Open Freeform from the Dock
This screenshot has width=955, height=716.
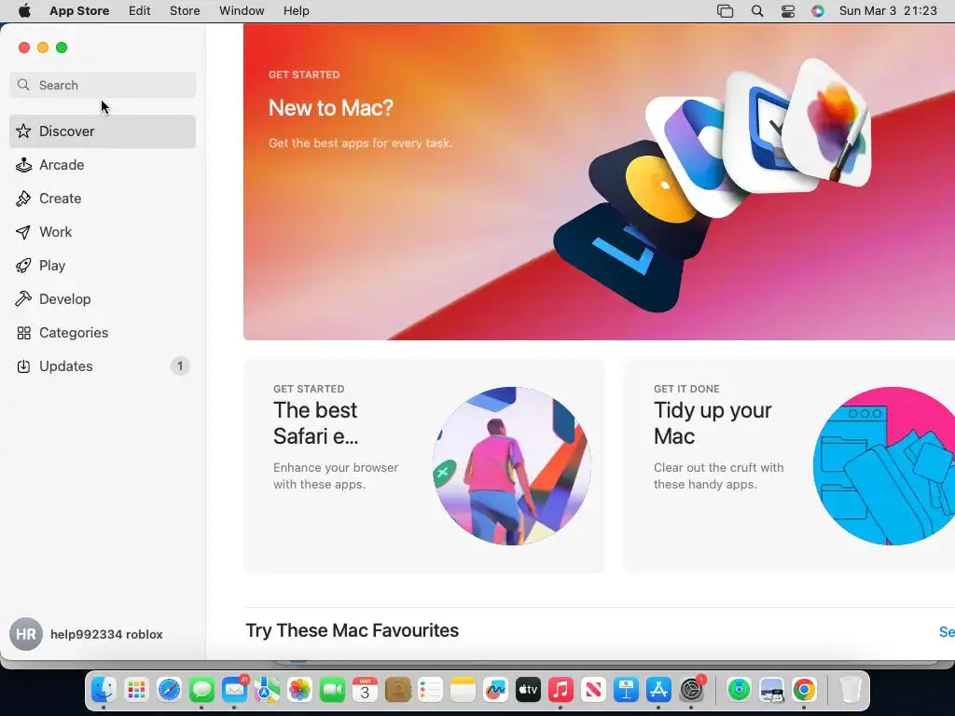[x=495, y=690]
